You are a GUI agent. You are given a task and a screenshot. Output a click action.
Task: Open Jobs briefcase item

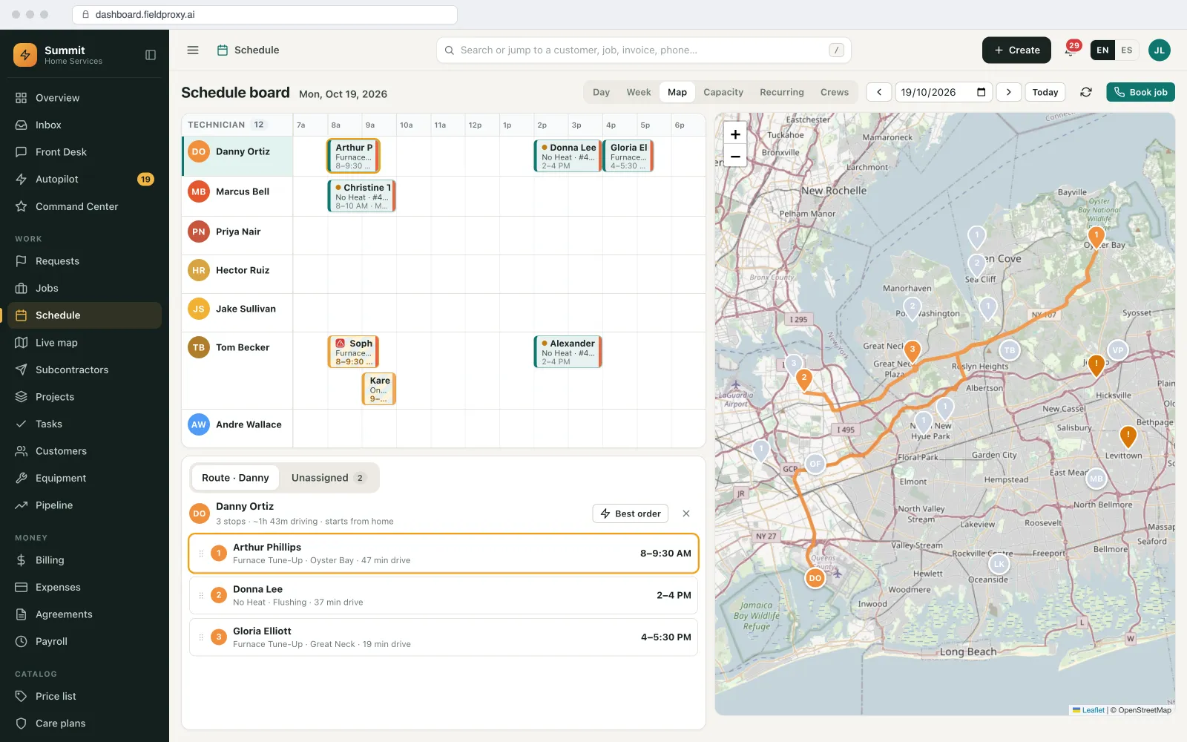[x=84, y=288]
